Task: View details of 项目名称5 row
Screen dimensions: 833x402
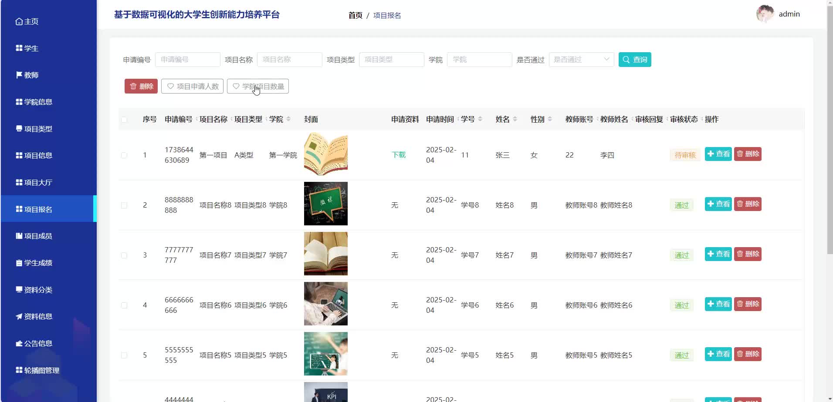Action: coord(718,354)
